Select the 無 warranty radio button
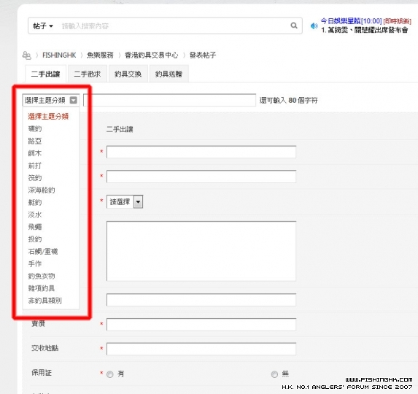Screen dimensions: 418x394 tap(274, 374)
